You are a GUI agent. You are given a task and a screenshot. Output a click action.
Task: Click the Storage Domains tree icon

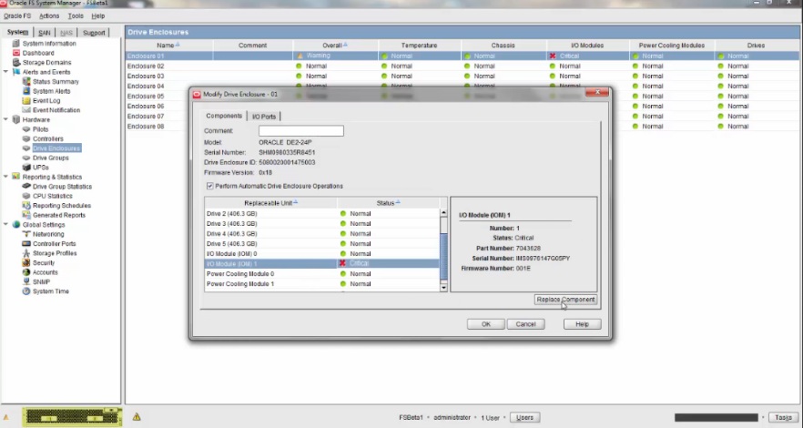(16, 63)
